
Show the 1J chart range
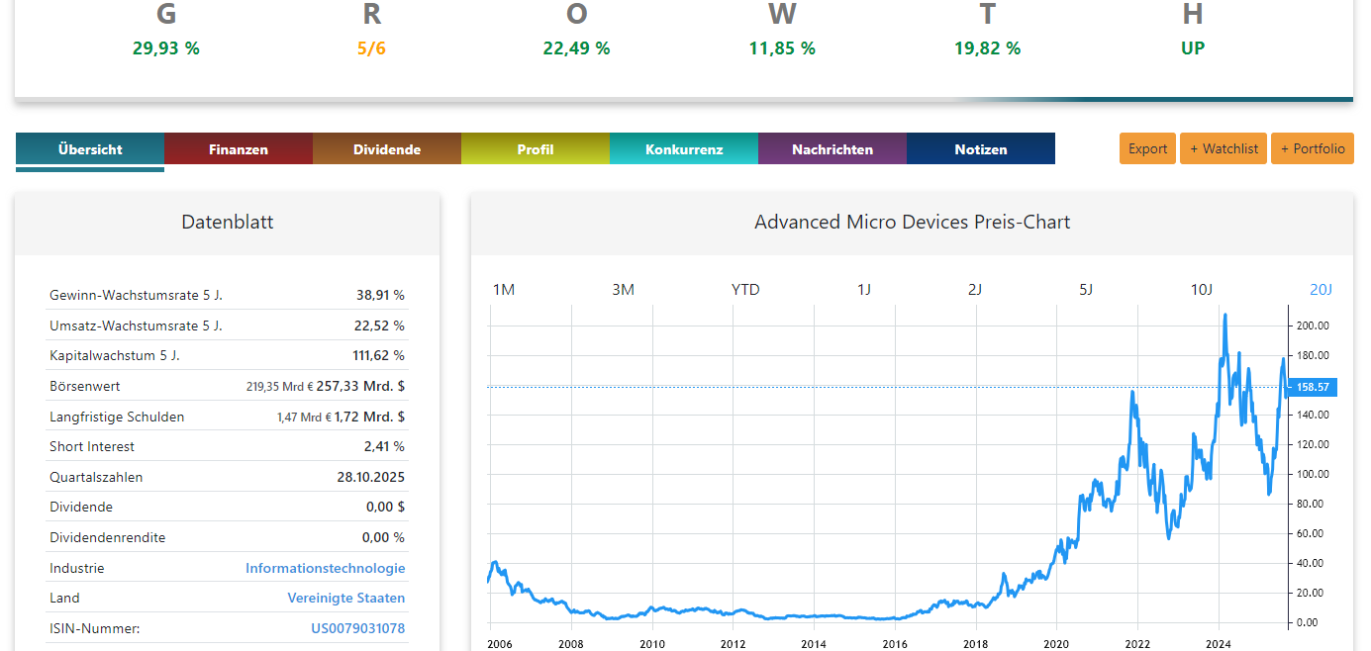864,290
